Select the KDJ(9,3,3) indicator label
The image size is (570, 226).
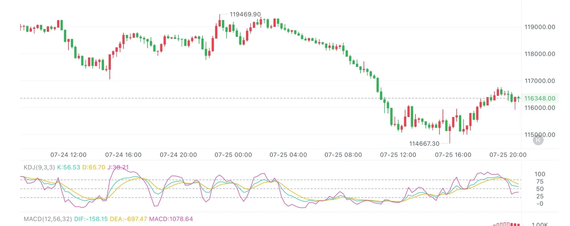pos(39,167)
